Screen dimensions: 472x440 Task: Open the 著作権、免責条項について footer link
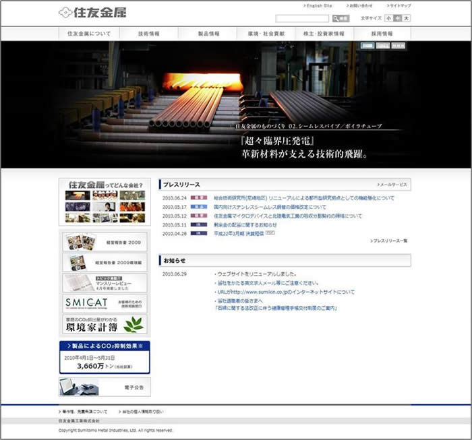pyautogui.click(x=83, y=412)
